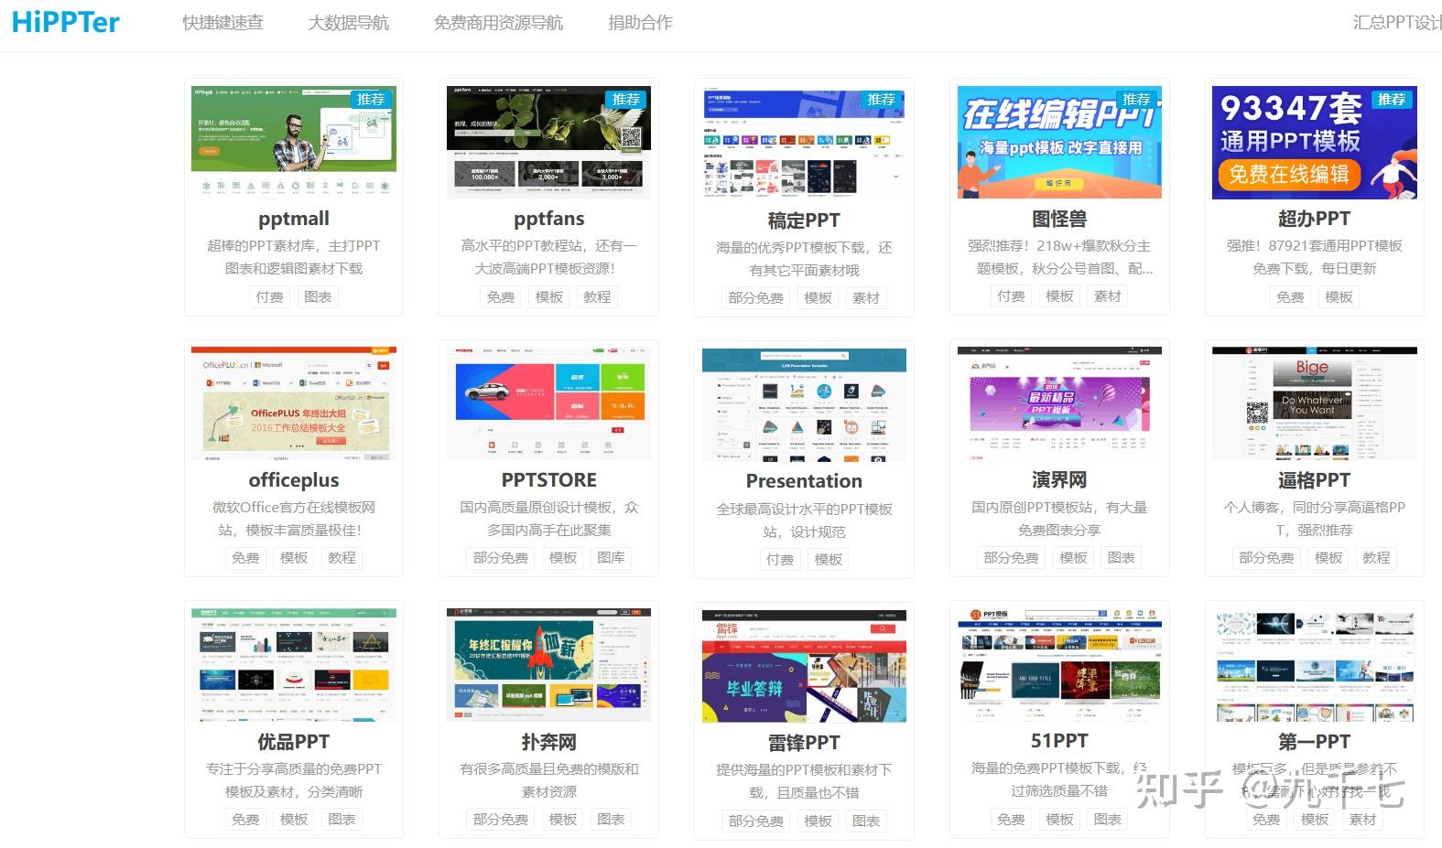Click the 第一PPT title link

1315,742
